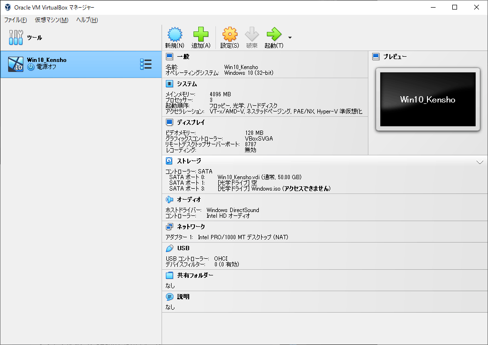
Task: Click the Win10_Kensho.vdi SATA port 0 entry
Action: 259,177
